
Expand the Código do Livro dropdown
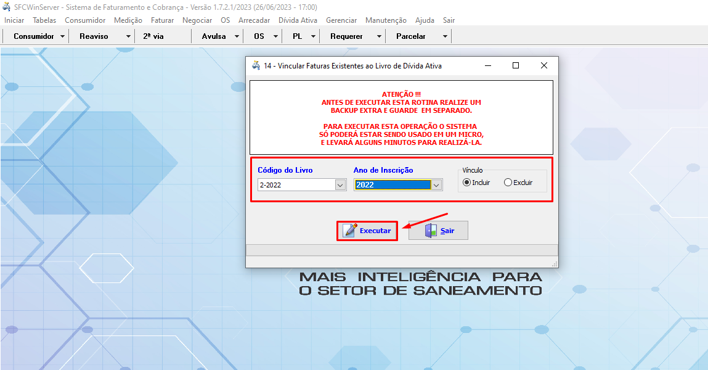[340, 185]
